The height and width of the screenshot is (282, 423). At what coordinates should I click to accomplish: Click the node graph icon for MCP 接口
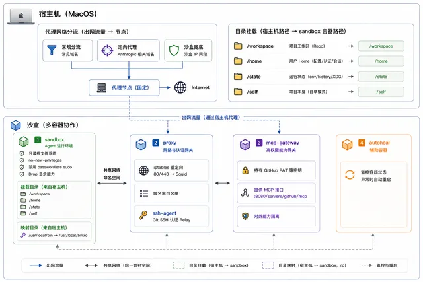[245, 192]
